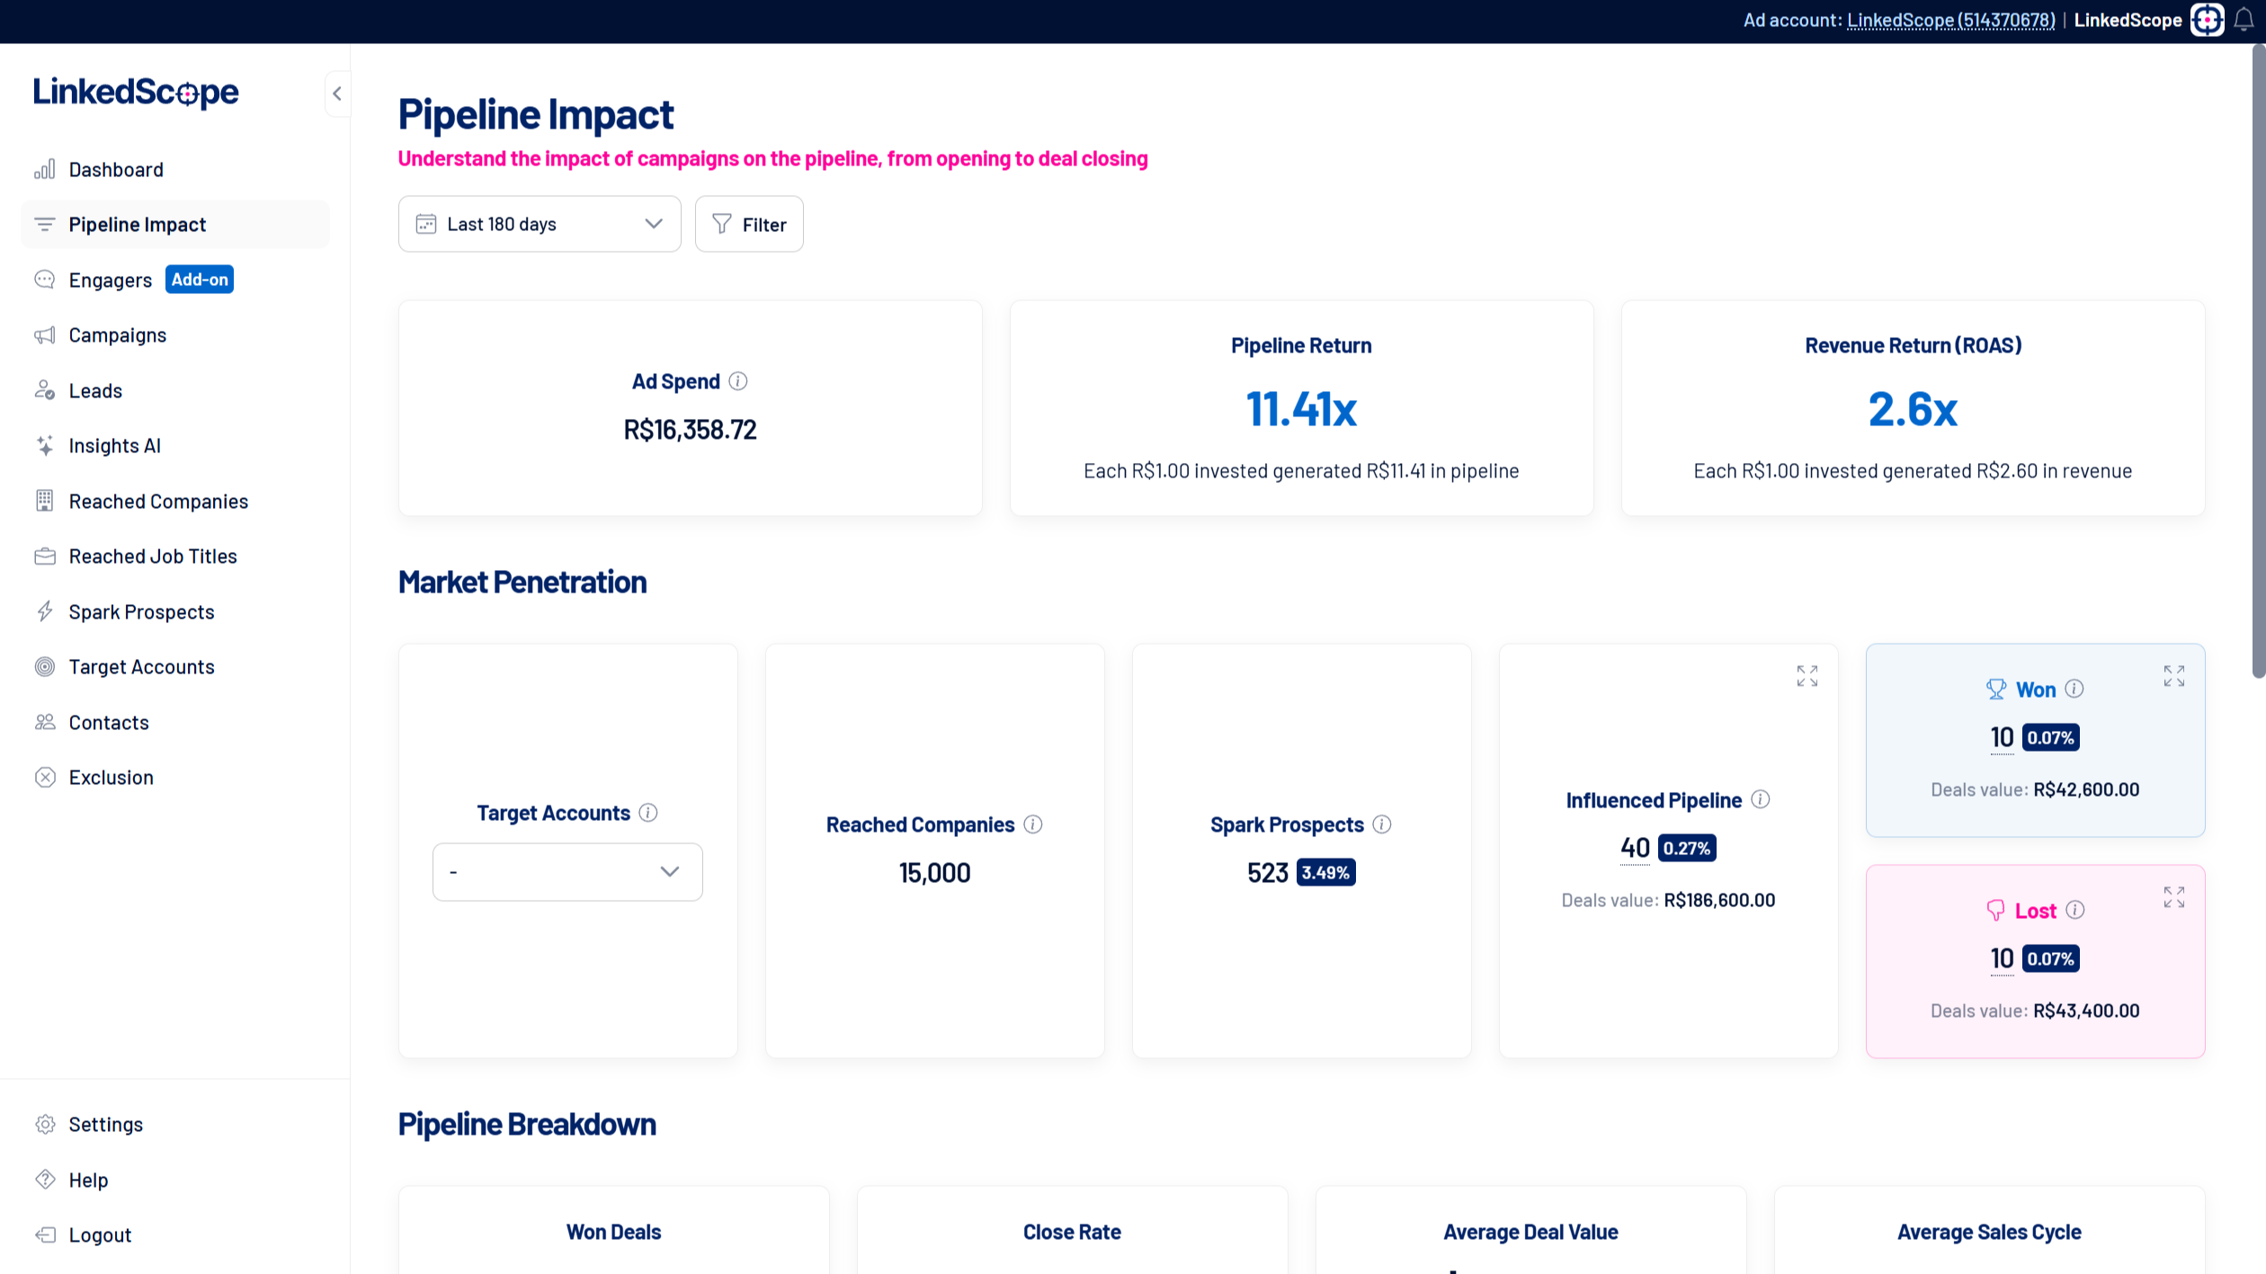Click the Target Accounts card info icon
This screenshot has height=1274, width=2266.
pyautogui.click(x=648, y=813)
